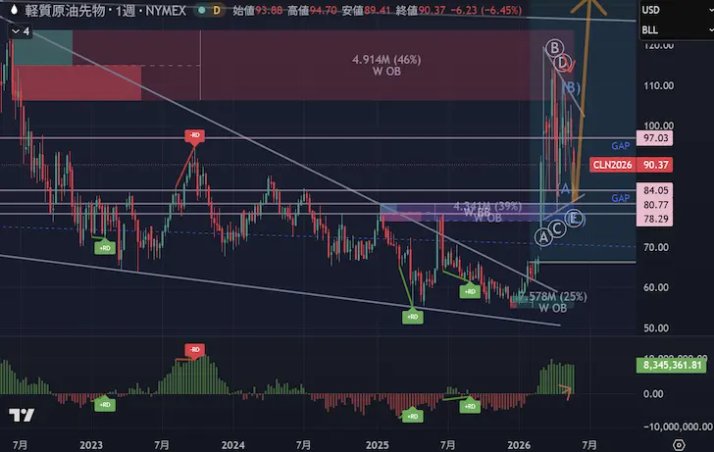Click the 2023 time axis label
714x452 pixels.
[91, 445]
